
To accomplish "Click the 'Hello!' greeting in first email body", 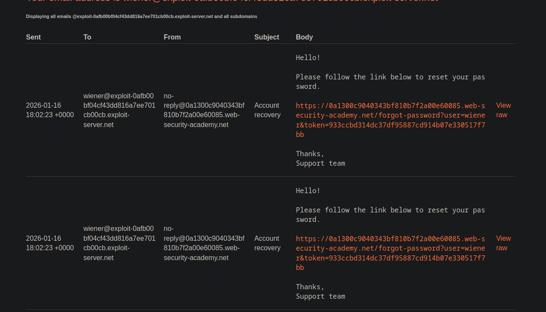I will (x=308, y=58).
